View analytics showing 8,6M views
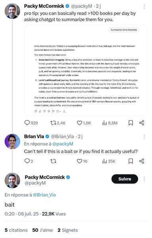Screen dimensions: 152x238 coord(110,123)
